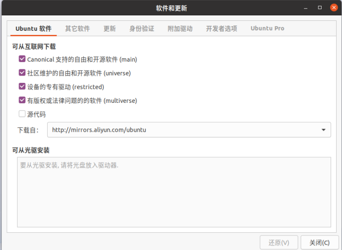
Task: Switch to the 其它软件 tab
Action: coord(77,29)
